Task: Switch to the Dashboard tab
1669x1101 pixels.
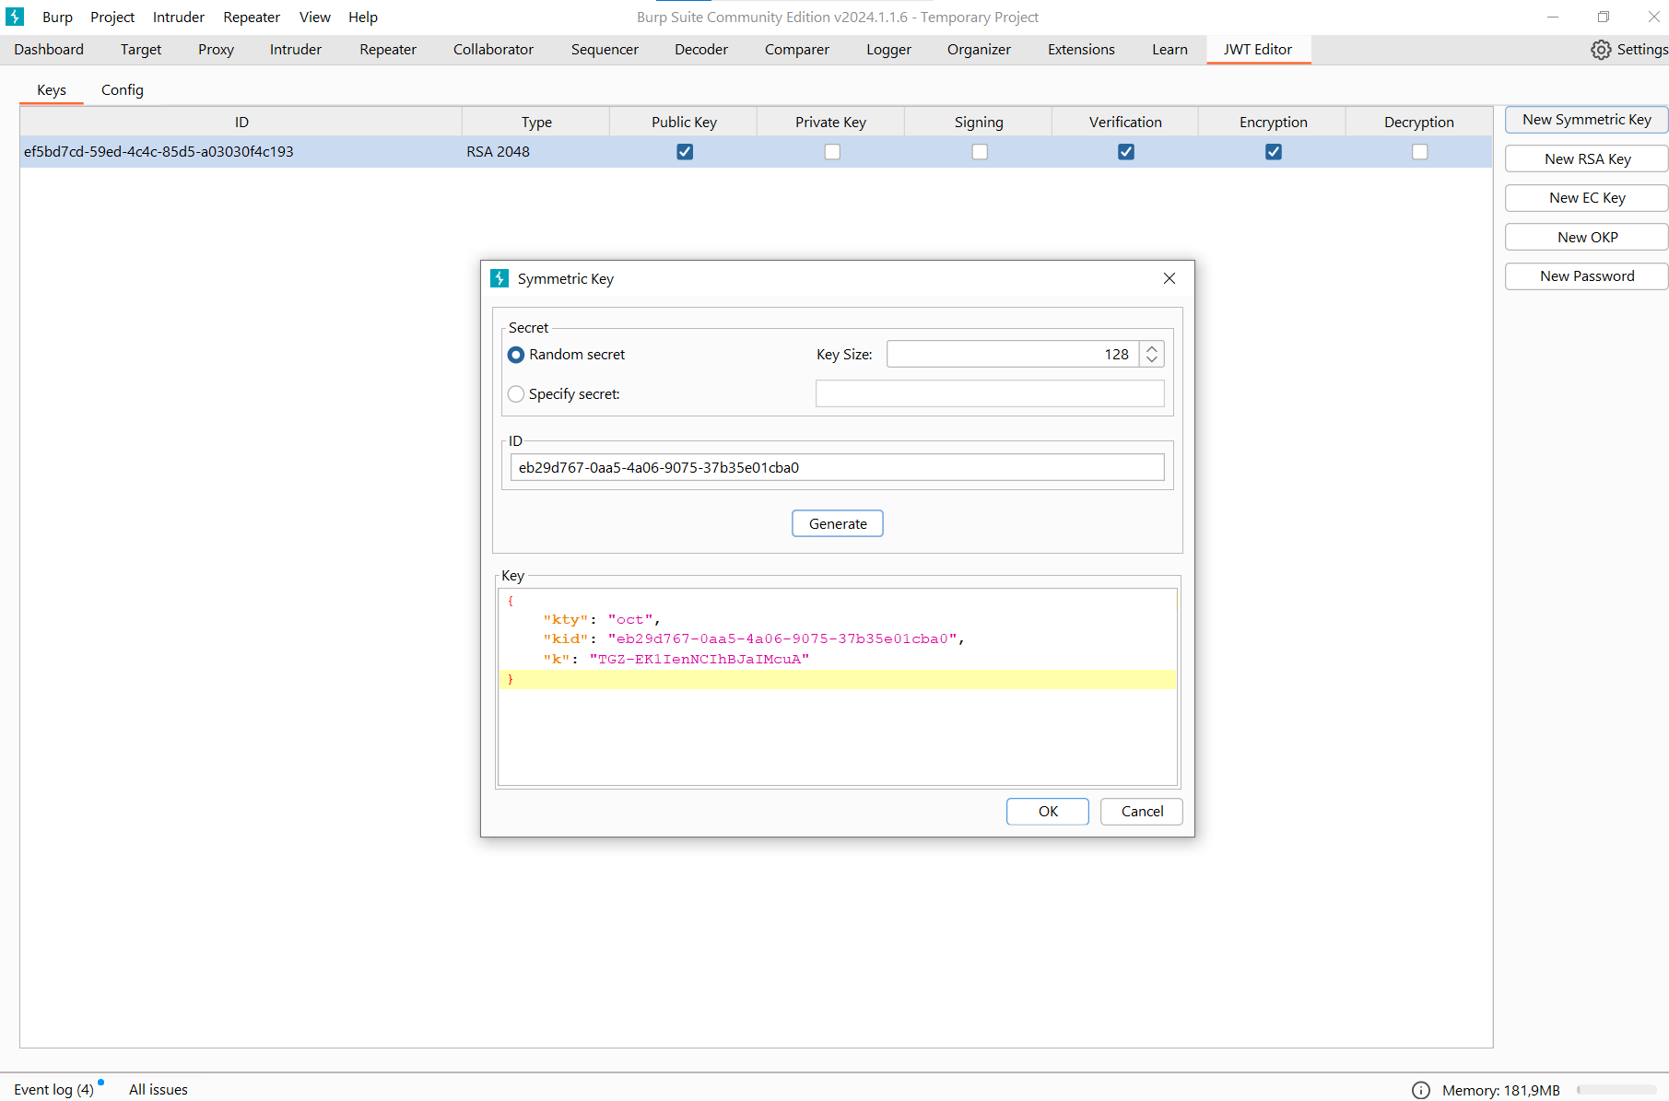Action: [49, 50]
